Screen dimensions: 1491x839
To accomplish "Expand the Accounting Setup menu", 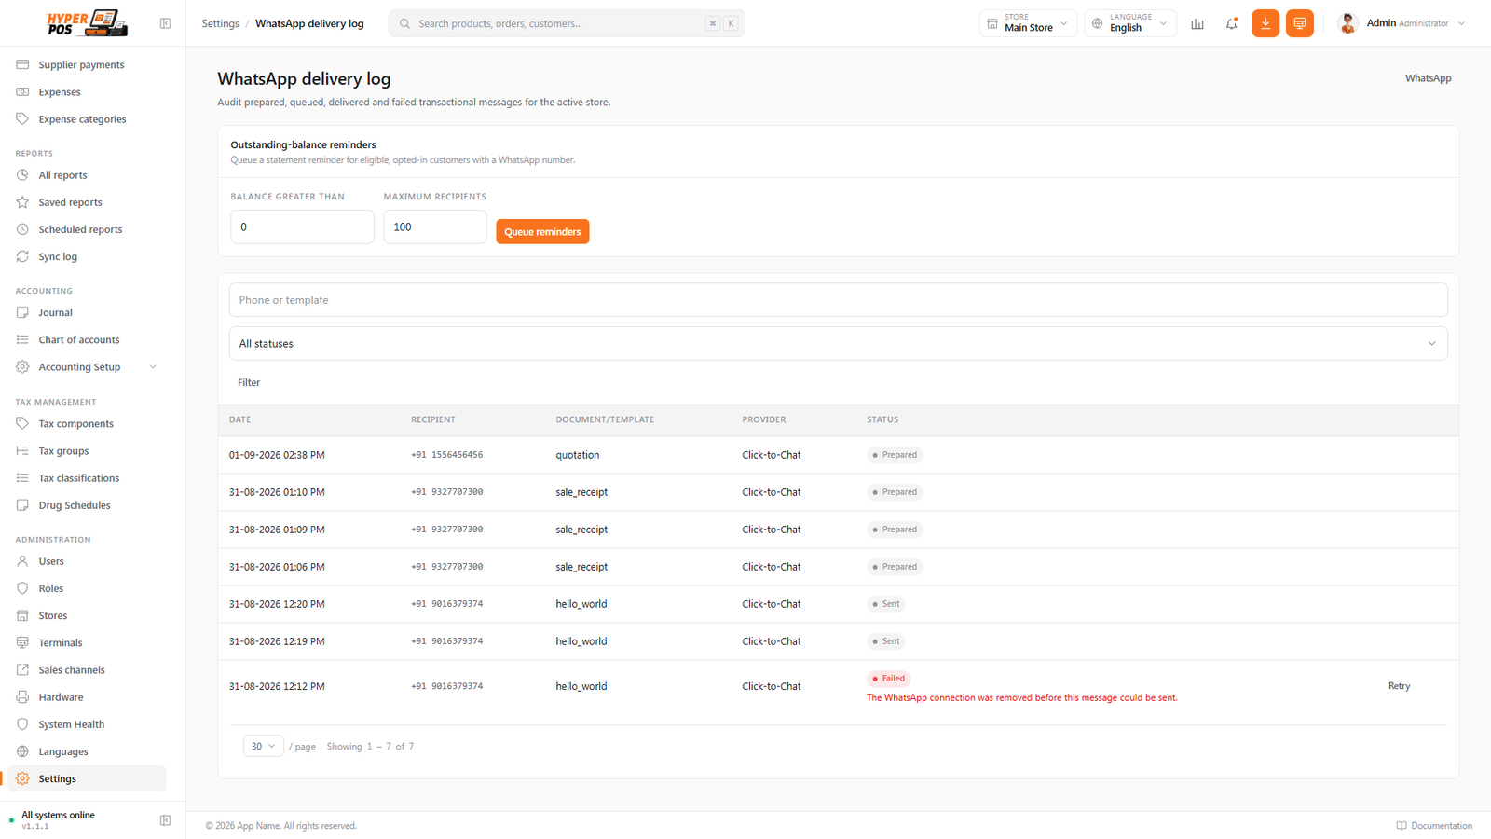I will point(87,367).
